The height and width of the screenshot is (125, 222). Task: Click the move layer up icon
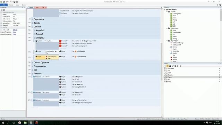[178, 66]
